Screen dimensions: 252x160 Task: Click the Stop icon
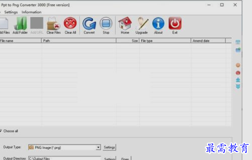pyautogui.click(x=106, y=23)
